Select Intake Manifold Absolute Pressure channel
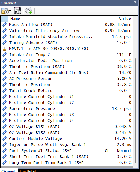 click(67, 37)
